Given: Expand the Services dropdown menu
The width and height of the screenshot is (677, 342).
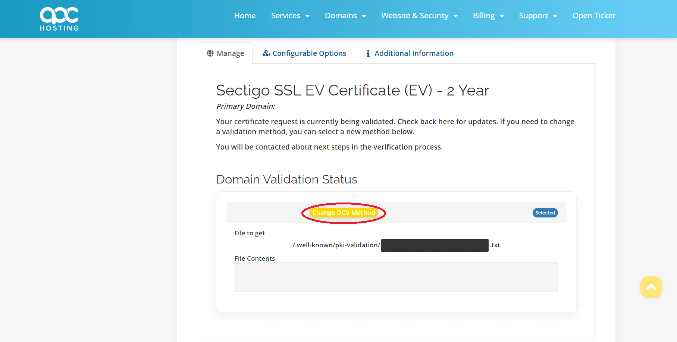Looking at the screenshot, I should point(290,16).
